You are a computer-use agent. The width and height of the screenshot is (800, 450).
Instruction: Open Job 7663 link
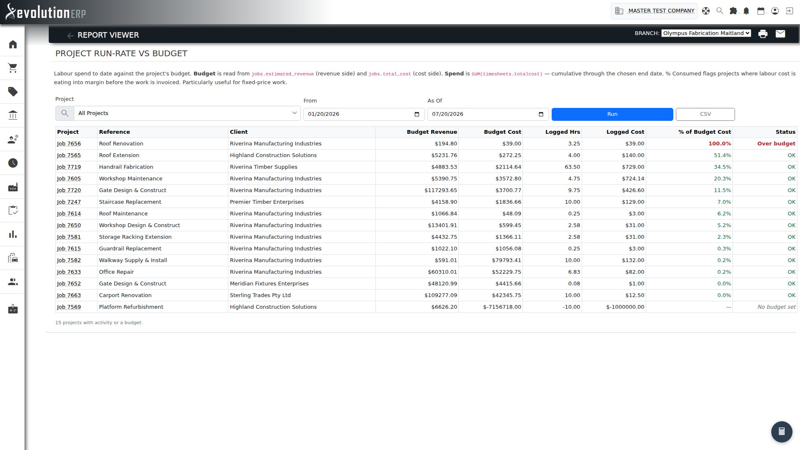tap(69, 295)
